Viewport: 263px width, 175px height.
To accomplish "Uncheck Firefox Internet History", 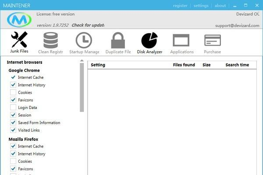I will (13, 154).
